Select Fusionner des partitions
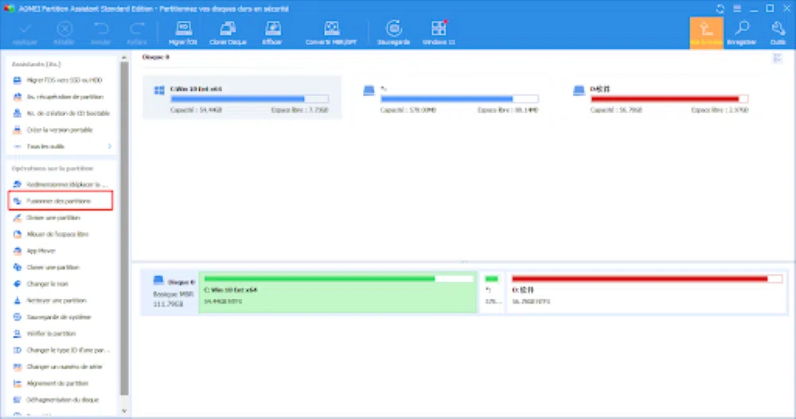The height and width of the screenshot is (419, 796). (60, 201)
